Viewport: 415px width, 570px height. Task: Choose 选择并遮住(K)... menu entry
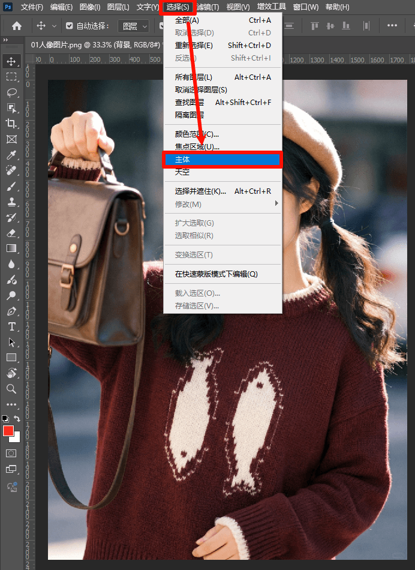pos(200,191)
